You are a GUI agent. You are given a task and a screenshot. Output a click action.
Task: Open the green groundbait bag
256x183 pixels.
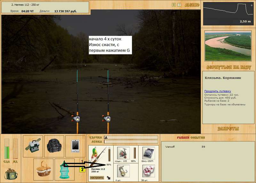pos(11,174)
